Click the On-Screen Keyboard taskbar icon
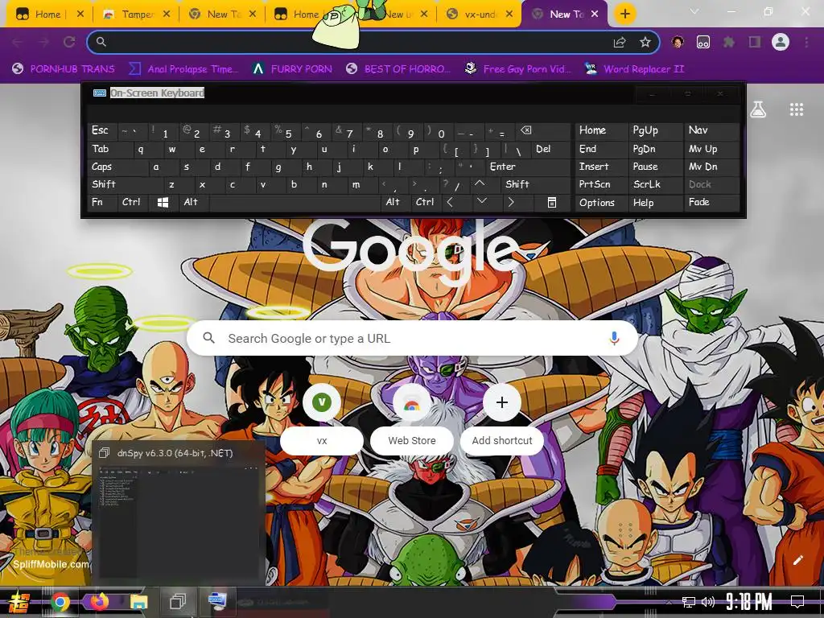Screen dimensions: 824x618 (216, 600)
